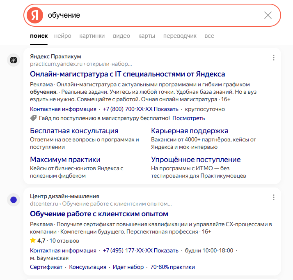The width and height of the screenshot is (293, 280).
Task: Click the Yandex red logo icon
Action: coord(35,15)
